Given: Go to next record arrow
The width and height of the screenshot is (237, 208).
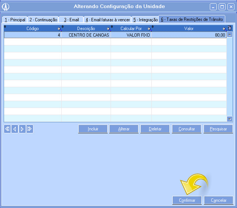Looking at the screenshot, I should pyautogui.click(x=22, y=129).
